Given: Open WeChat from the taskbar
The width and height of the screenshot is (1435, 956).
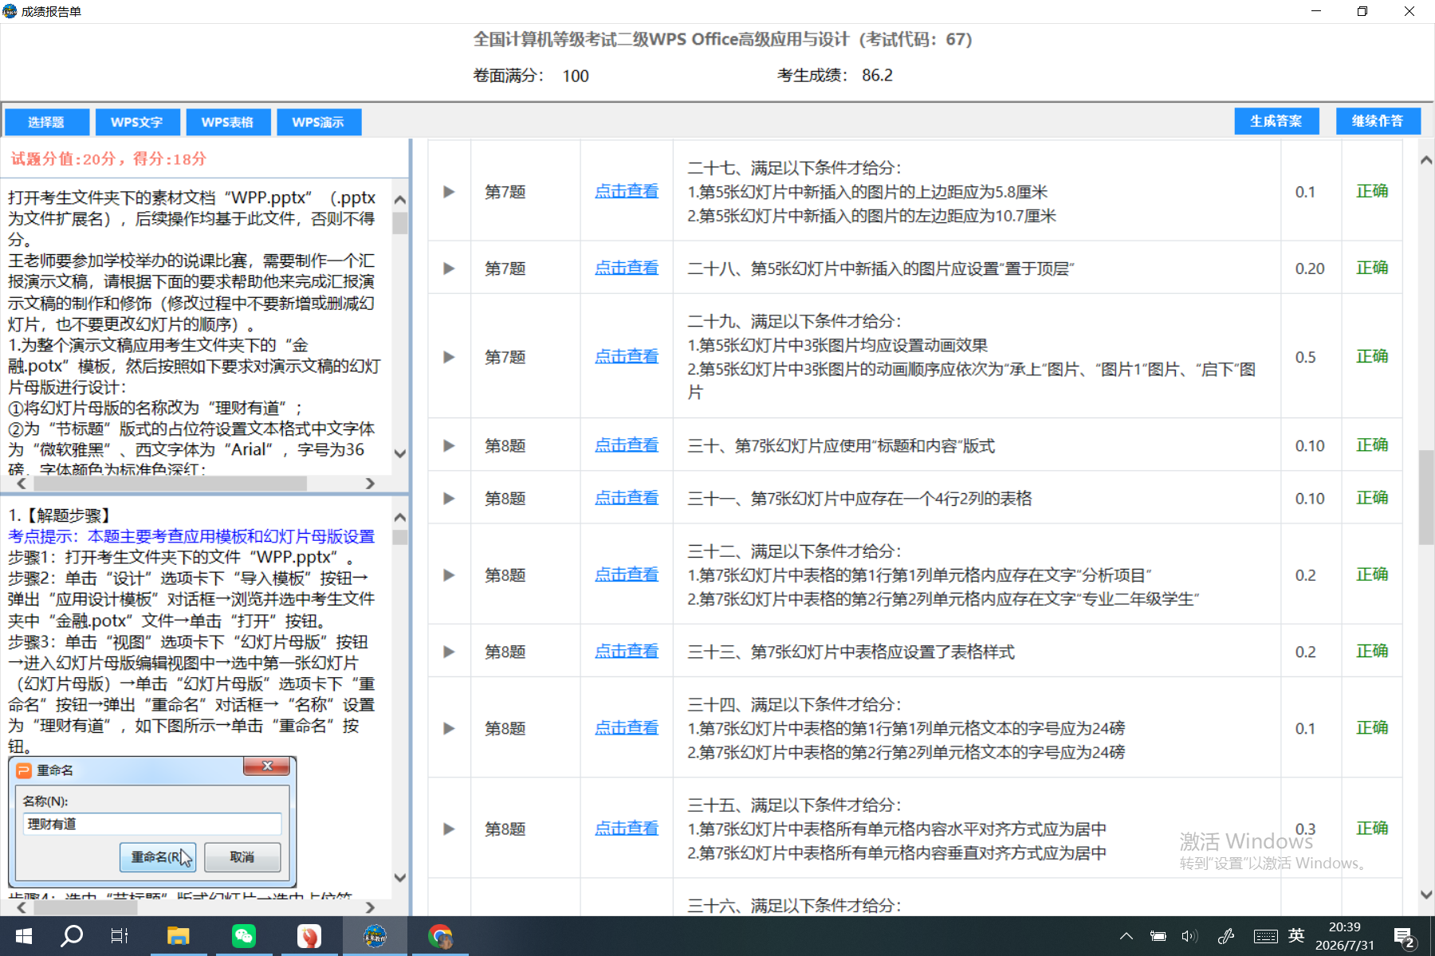Looking at the screenshot, I should click(x=244, y=936).
